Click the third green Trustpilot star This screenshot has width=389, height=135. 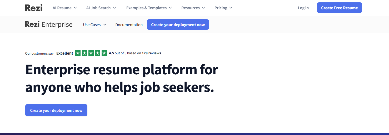pos(91,53)
